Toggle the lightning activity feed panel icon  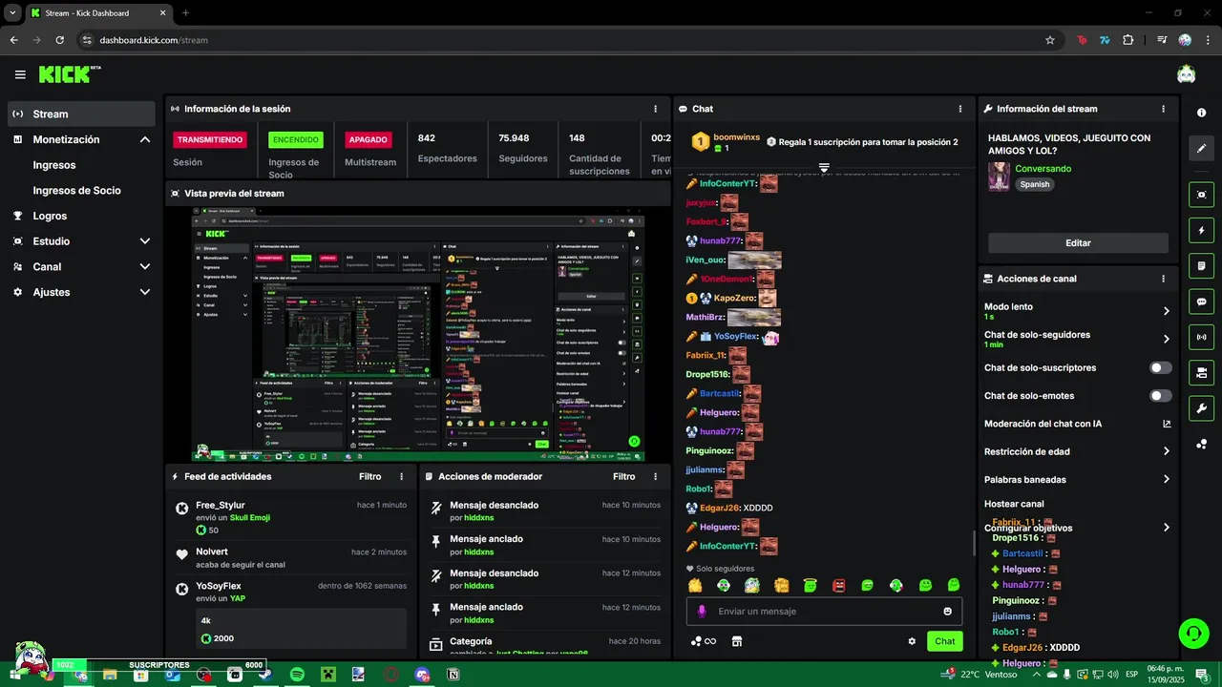(1201, 231)
